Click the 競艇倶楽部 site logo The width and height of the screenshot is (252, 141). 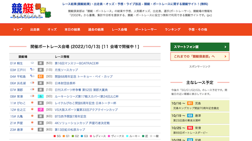click(31, 11)
